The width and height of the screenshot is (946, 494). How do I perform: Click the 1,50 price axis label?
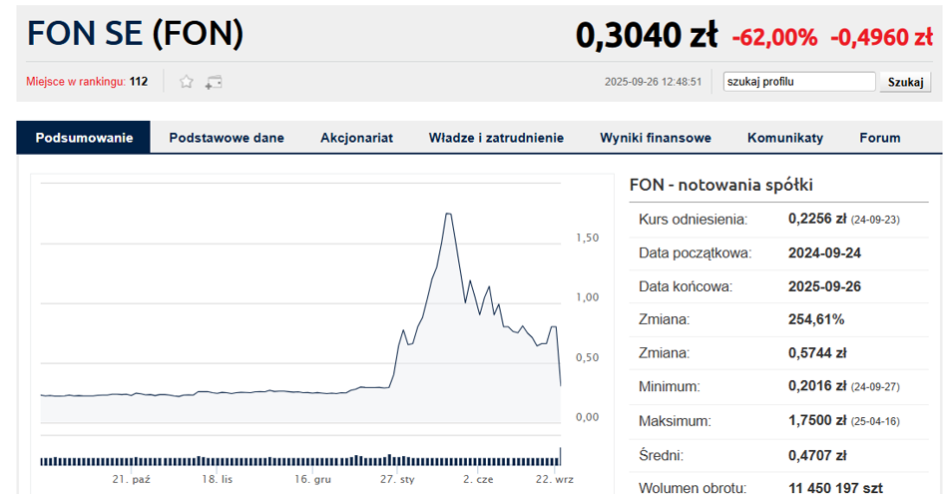click(587, 238)
